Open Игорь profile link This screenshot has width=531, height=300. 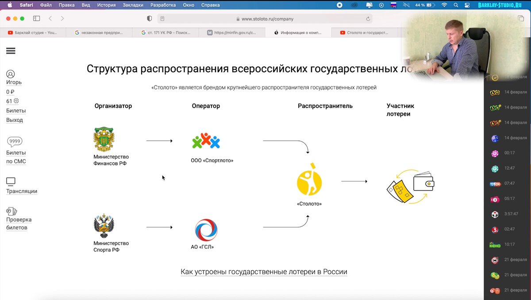point(14,82)
